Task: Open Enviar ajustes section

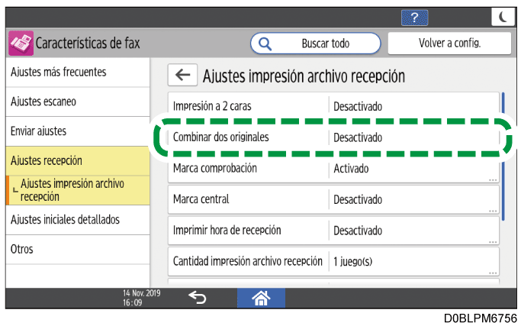Action: (x=78, y=131)
